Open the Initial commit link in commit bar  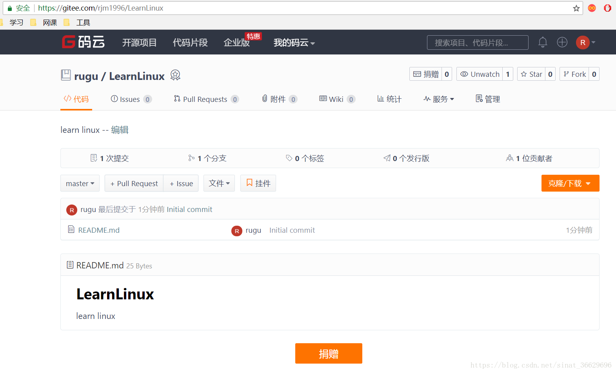(189, 210)
